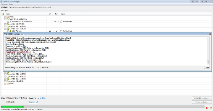Image resolution: width=213 pixels, height=111 pixels.
Task: Click the status icon beside Platform-tools Not installed
Action: click(x=61, y=21)
